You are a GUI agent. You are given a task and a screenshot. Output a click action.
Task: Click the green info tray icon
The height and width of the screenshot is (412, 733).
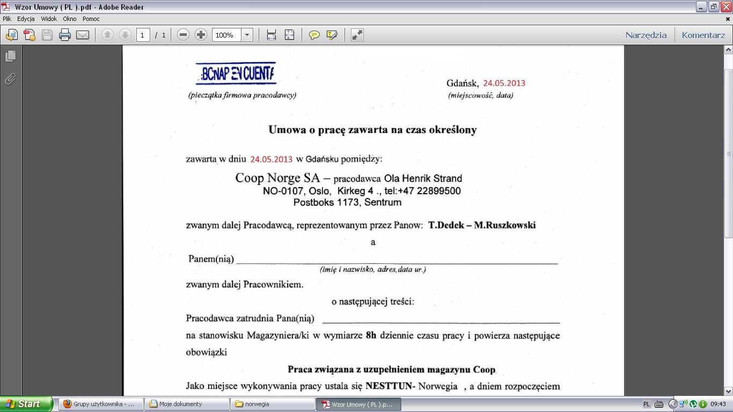click(x=702, y=404)
